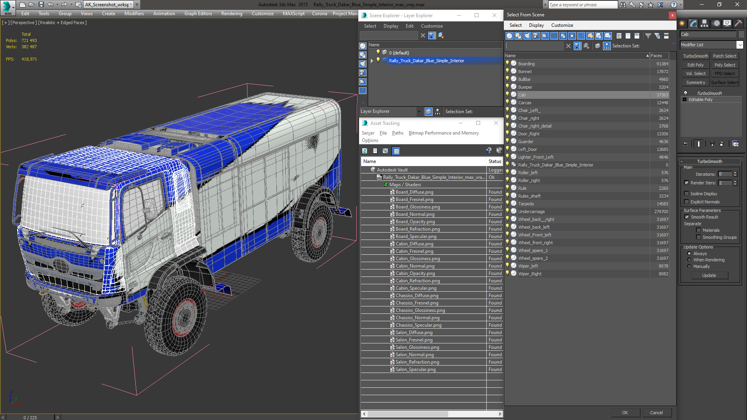Open Paths menu in Asset Tracking
The height and width of the screenshot is (420, 747).
coord(398,133)
